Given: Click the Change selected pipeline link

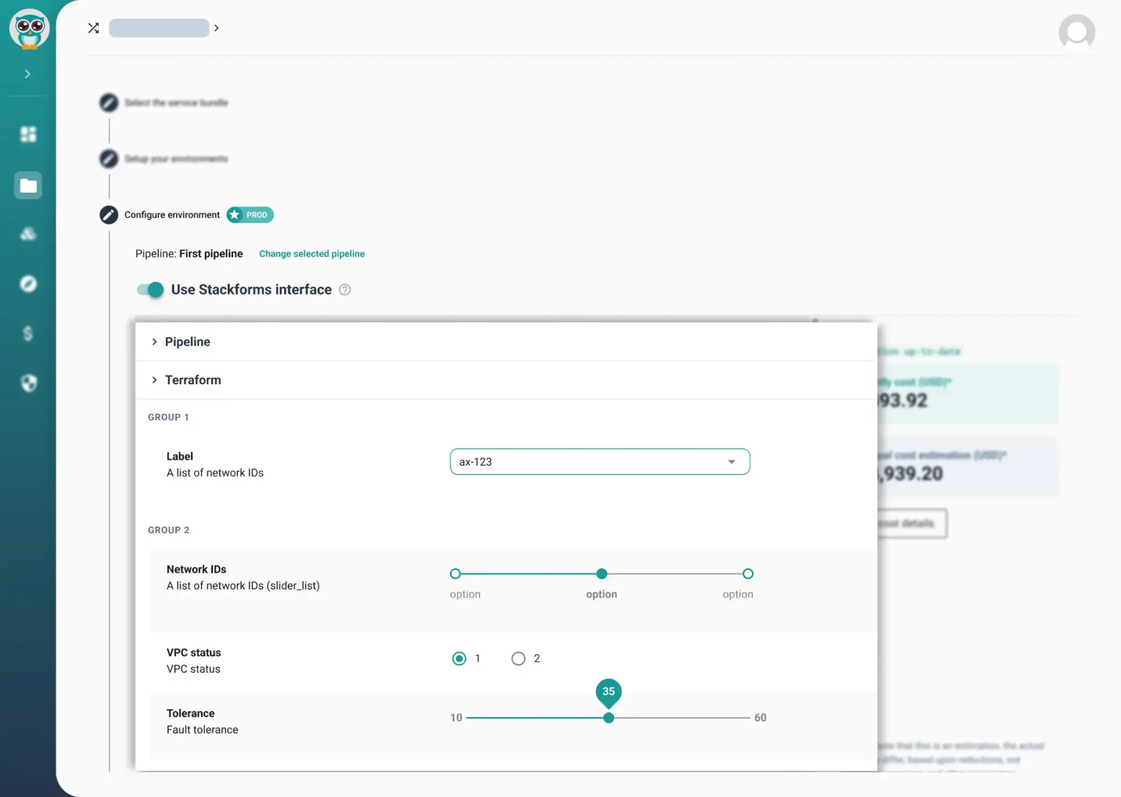Looking at the screenshot, I should [x=312, y=254].
